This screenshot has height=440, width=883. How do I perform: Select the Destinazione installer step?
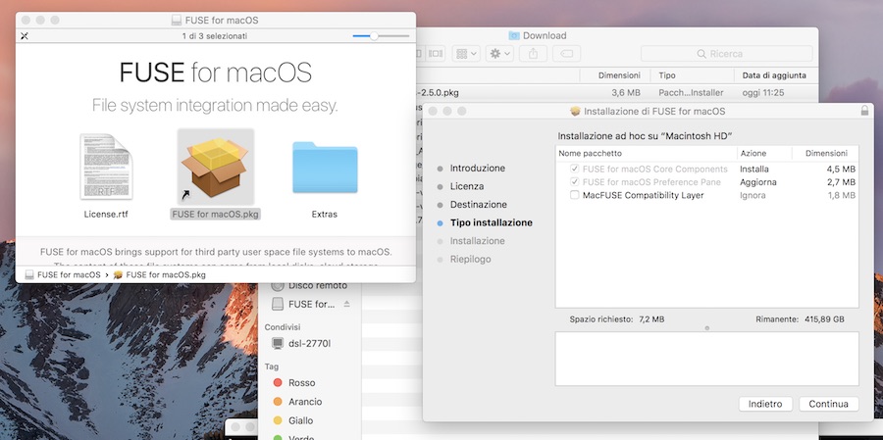pyautogui.click(x=479, y=204)
